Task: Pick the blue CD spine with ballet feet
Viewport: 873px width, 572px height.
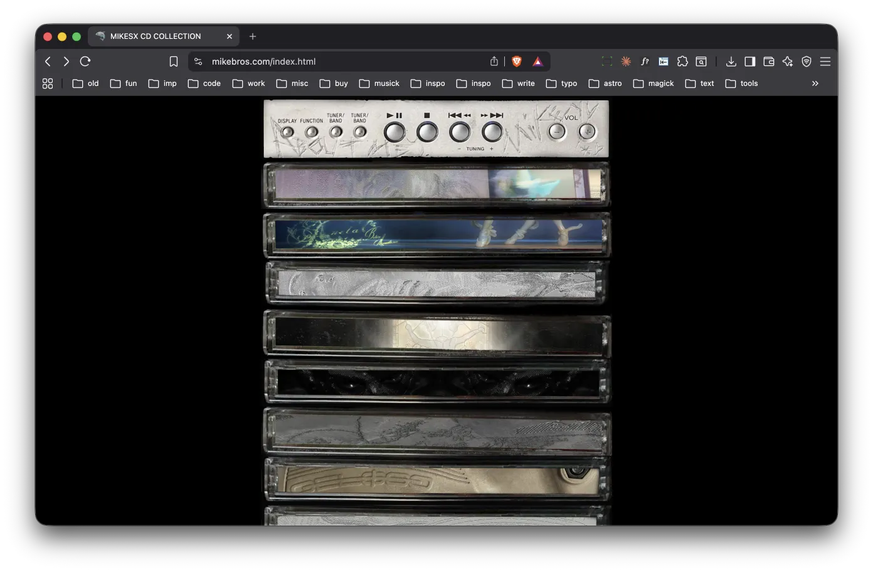Action: coord(437,235)
